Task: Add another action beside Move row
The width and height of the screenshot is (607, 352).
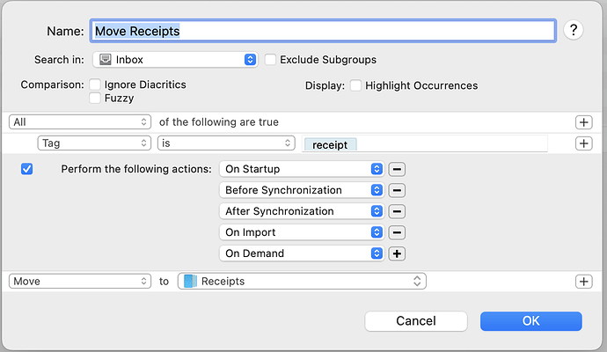Action: 584,282
